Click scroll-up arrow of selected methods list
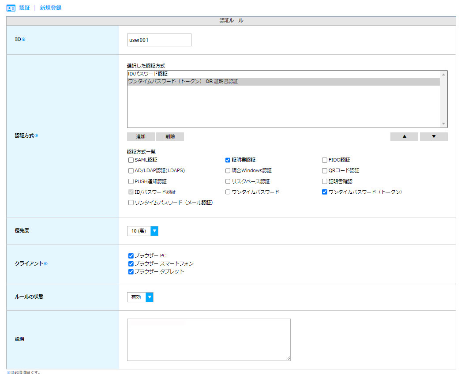Screen dimensions: 461x376 pos(443,75)
